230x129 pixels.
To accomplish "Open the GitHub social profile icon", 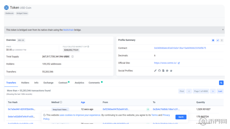I will click(159, 71).
